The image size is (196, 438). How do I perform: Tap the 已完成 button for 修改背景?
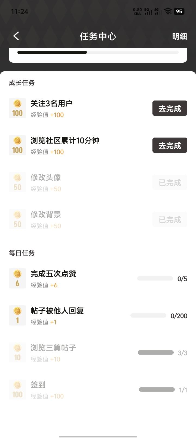pyautogui.click(x=170, y=220)
